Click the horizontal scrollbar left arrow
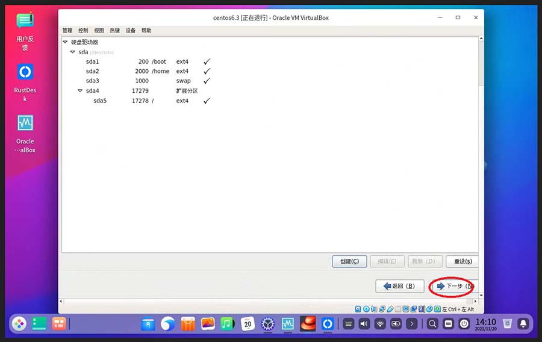The width and height of the screenshot is (542, 342). point(61,301)
